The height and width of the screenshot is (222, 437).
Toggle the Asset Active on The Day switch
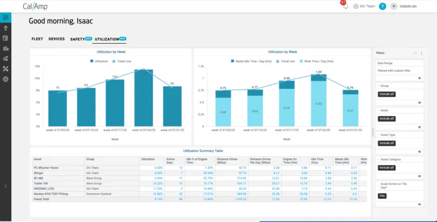click(x=419, y=204)
